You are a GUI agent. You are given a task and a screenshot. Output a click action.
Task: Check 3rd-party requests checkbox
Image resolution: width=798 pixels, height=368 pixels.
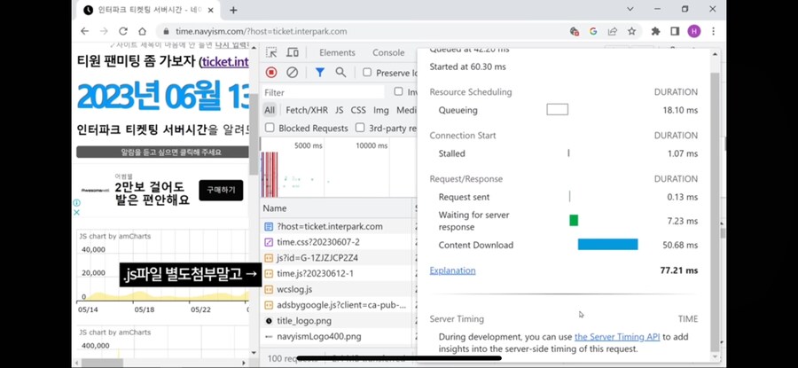point(360,128)
